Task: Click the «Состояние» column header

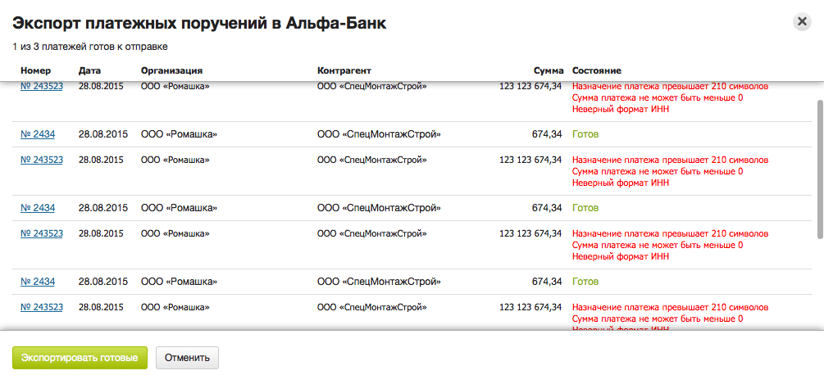Action: (597, 70)
